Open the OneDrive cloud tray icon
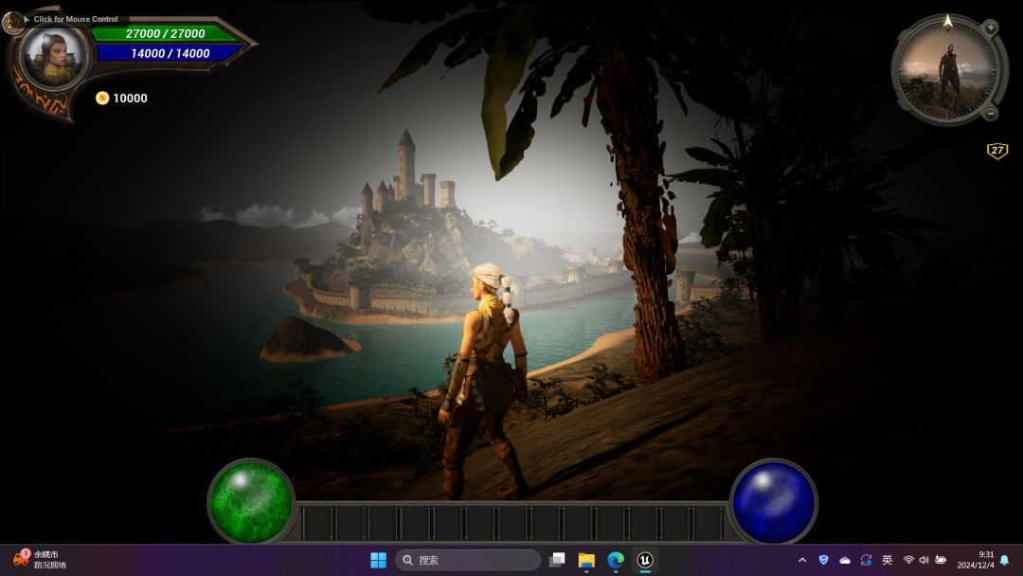1023x576 pixels. [845, 560]
